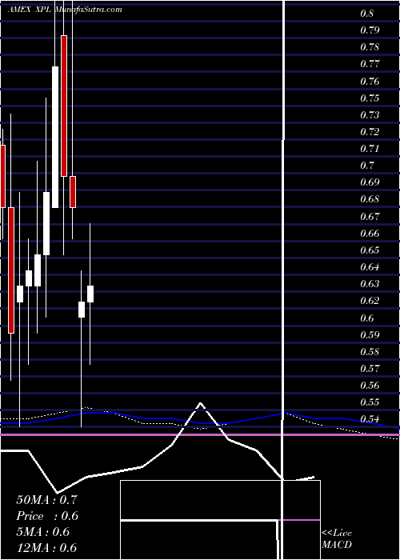Click the last white candlestick on the right
This screenshot has width=400, height=560.
[x=90, y=294]
